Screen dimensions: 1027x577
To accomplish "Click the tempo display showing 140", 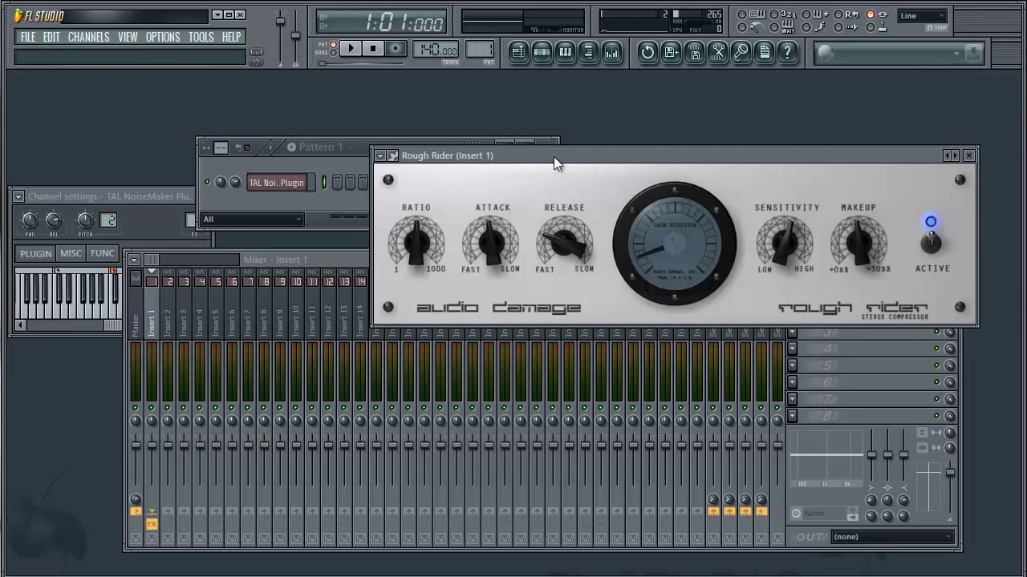I will pos(436,49).
